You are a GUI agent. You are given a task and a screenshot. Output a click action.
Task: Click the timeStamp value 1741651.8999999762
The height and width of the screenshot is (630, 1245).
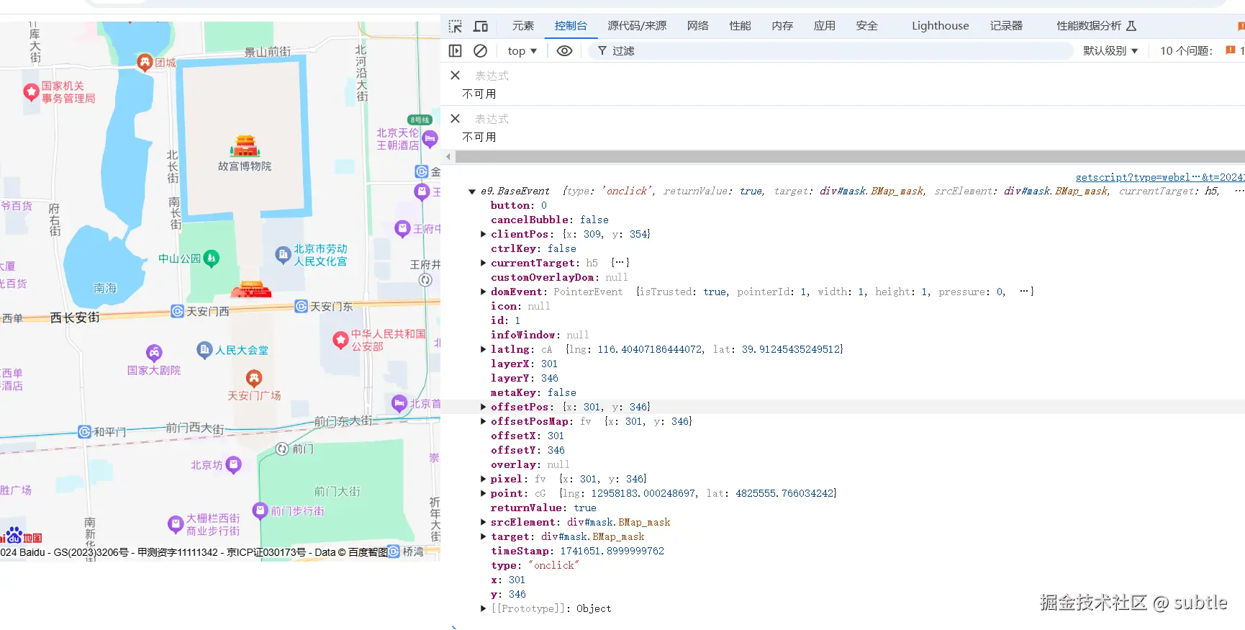click(x=612, y=551)
